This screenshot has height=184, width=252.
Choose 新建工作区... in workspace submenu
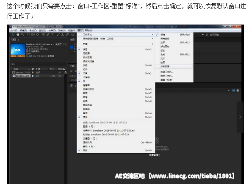tap(174, 72)
